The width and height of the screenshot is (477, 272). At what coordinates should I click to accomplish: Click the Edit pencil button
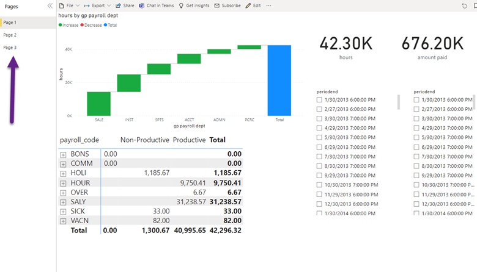tap(248, 5)
